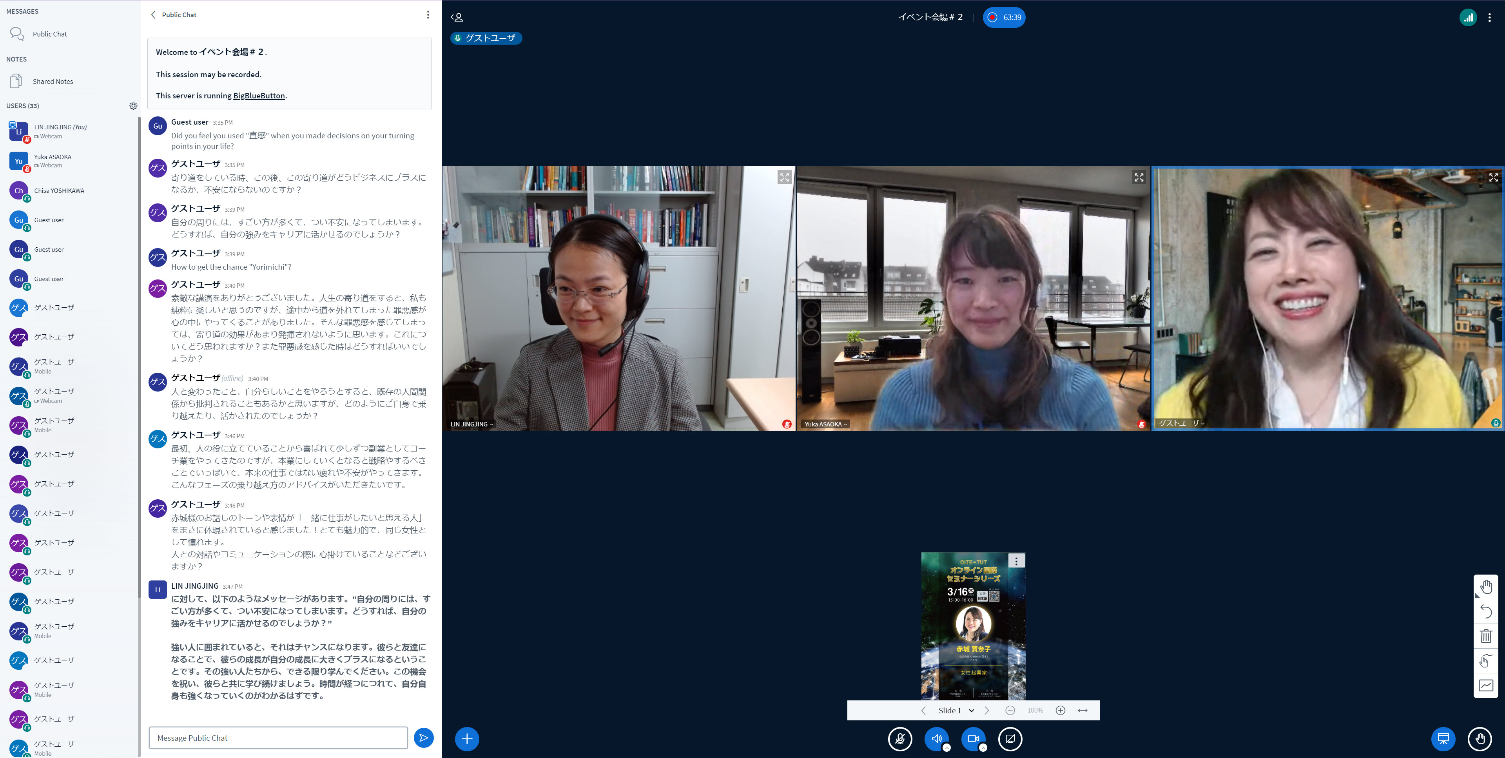Select the pan hand tool on the whiteboard
1505x758 pixels.
1486,586
